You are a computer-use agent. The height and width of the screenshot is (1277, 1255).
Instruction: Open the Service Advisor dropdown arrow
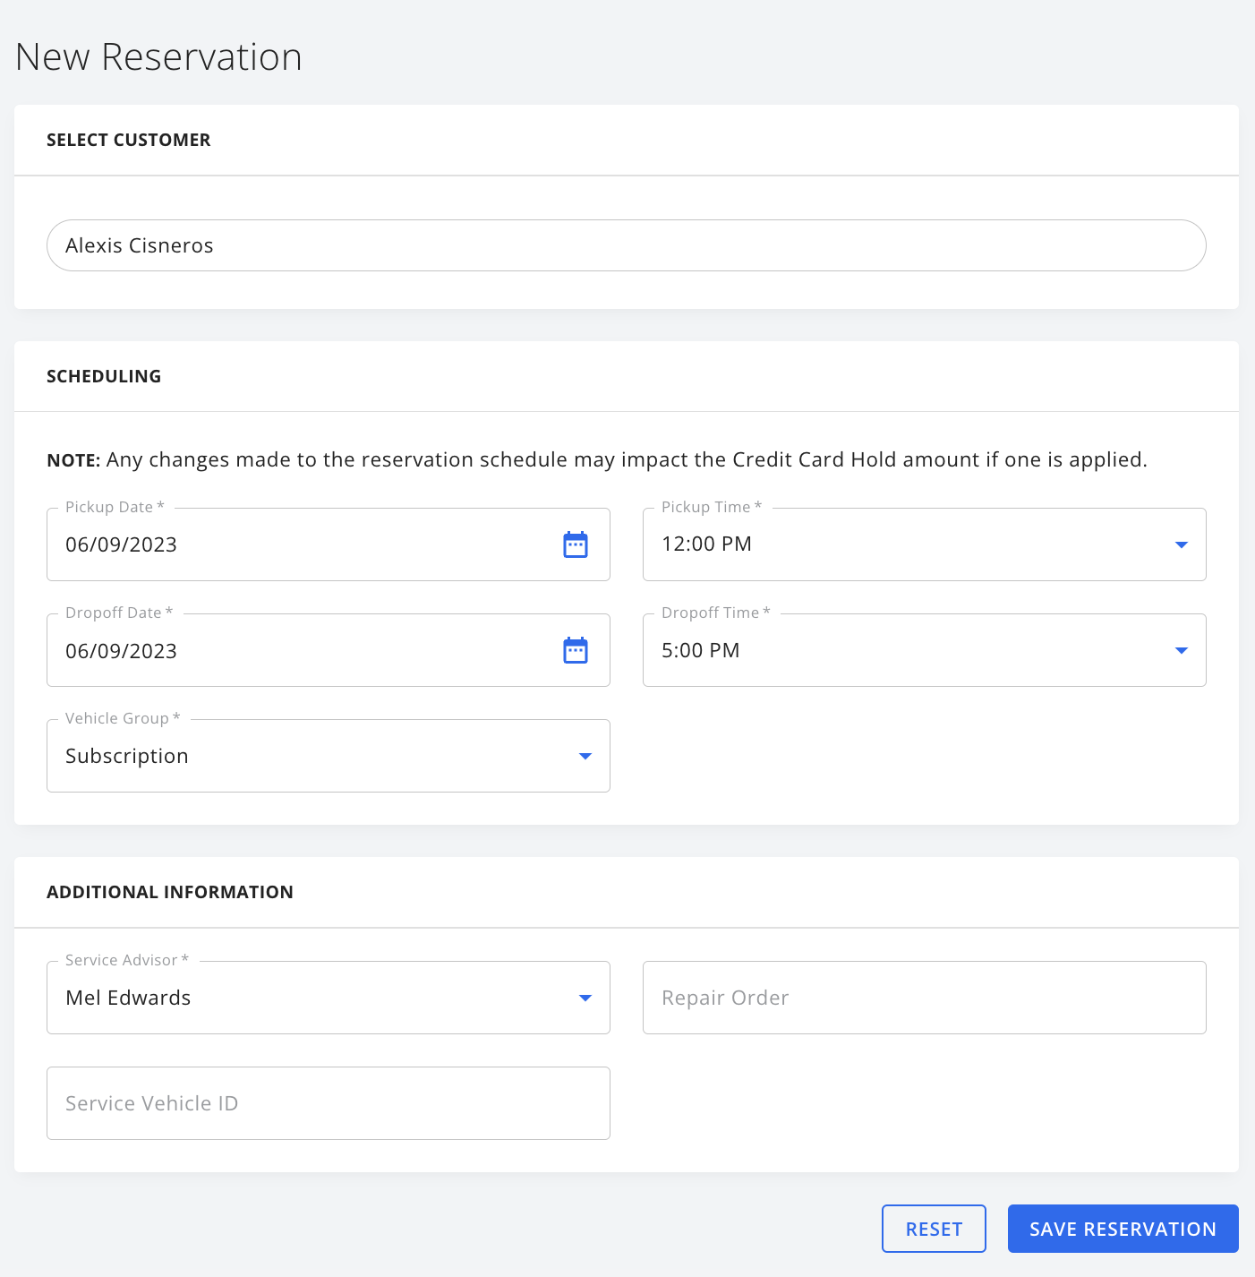click(x=585, y=998)
